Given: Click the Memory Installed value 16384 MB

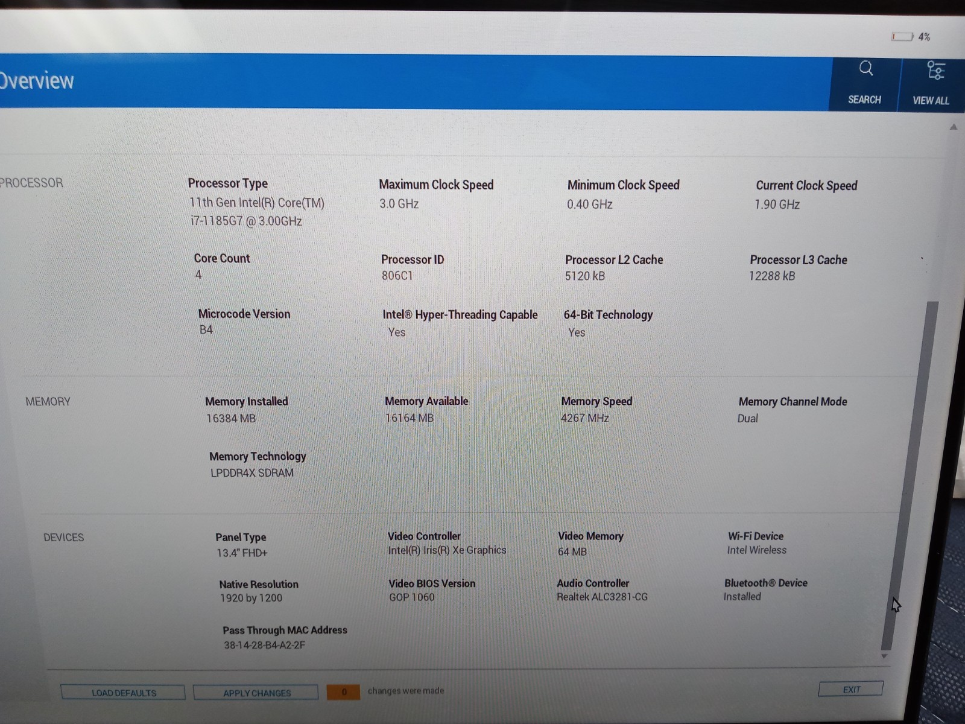Looking at the screenshot, I should tap(231, 418).
